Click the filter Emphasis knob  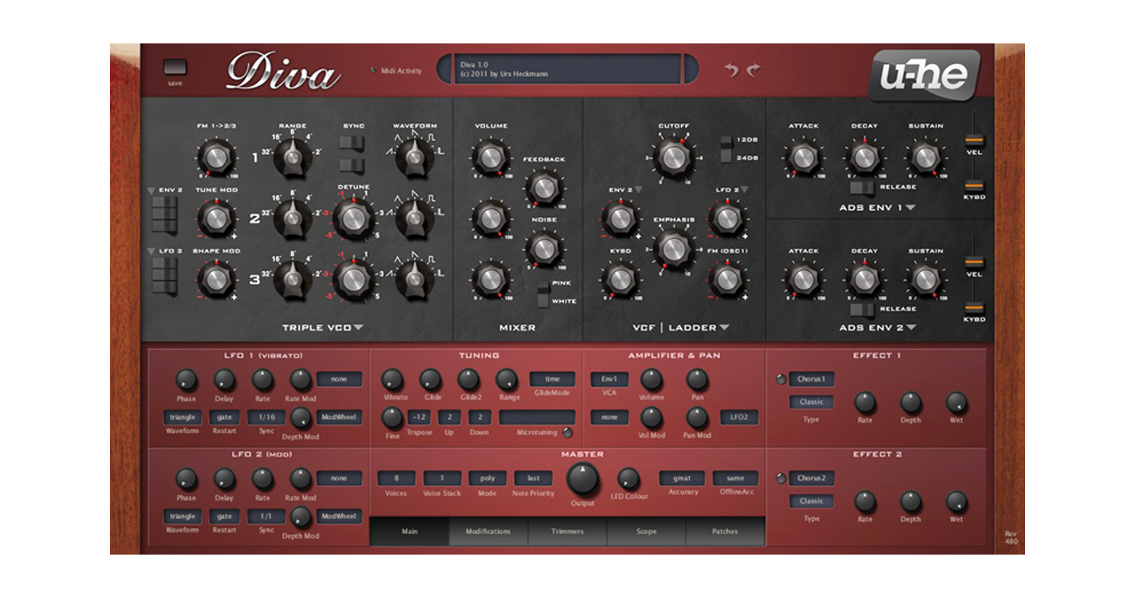pyautogui.click(x=673, y=250)
